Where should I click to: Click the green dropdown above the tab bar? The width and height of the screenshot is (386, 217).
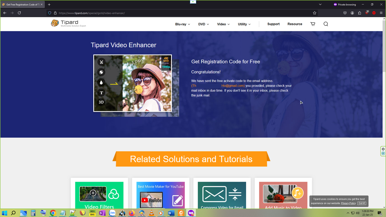(x=193, y=2)
